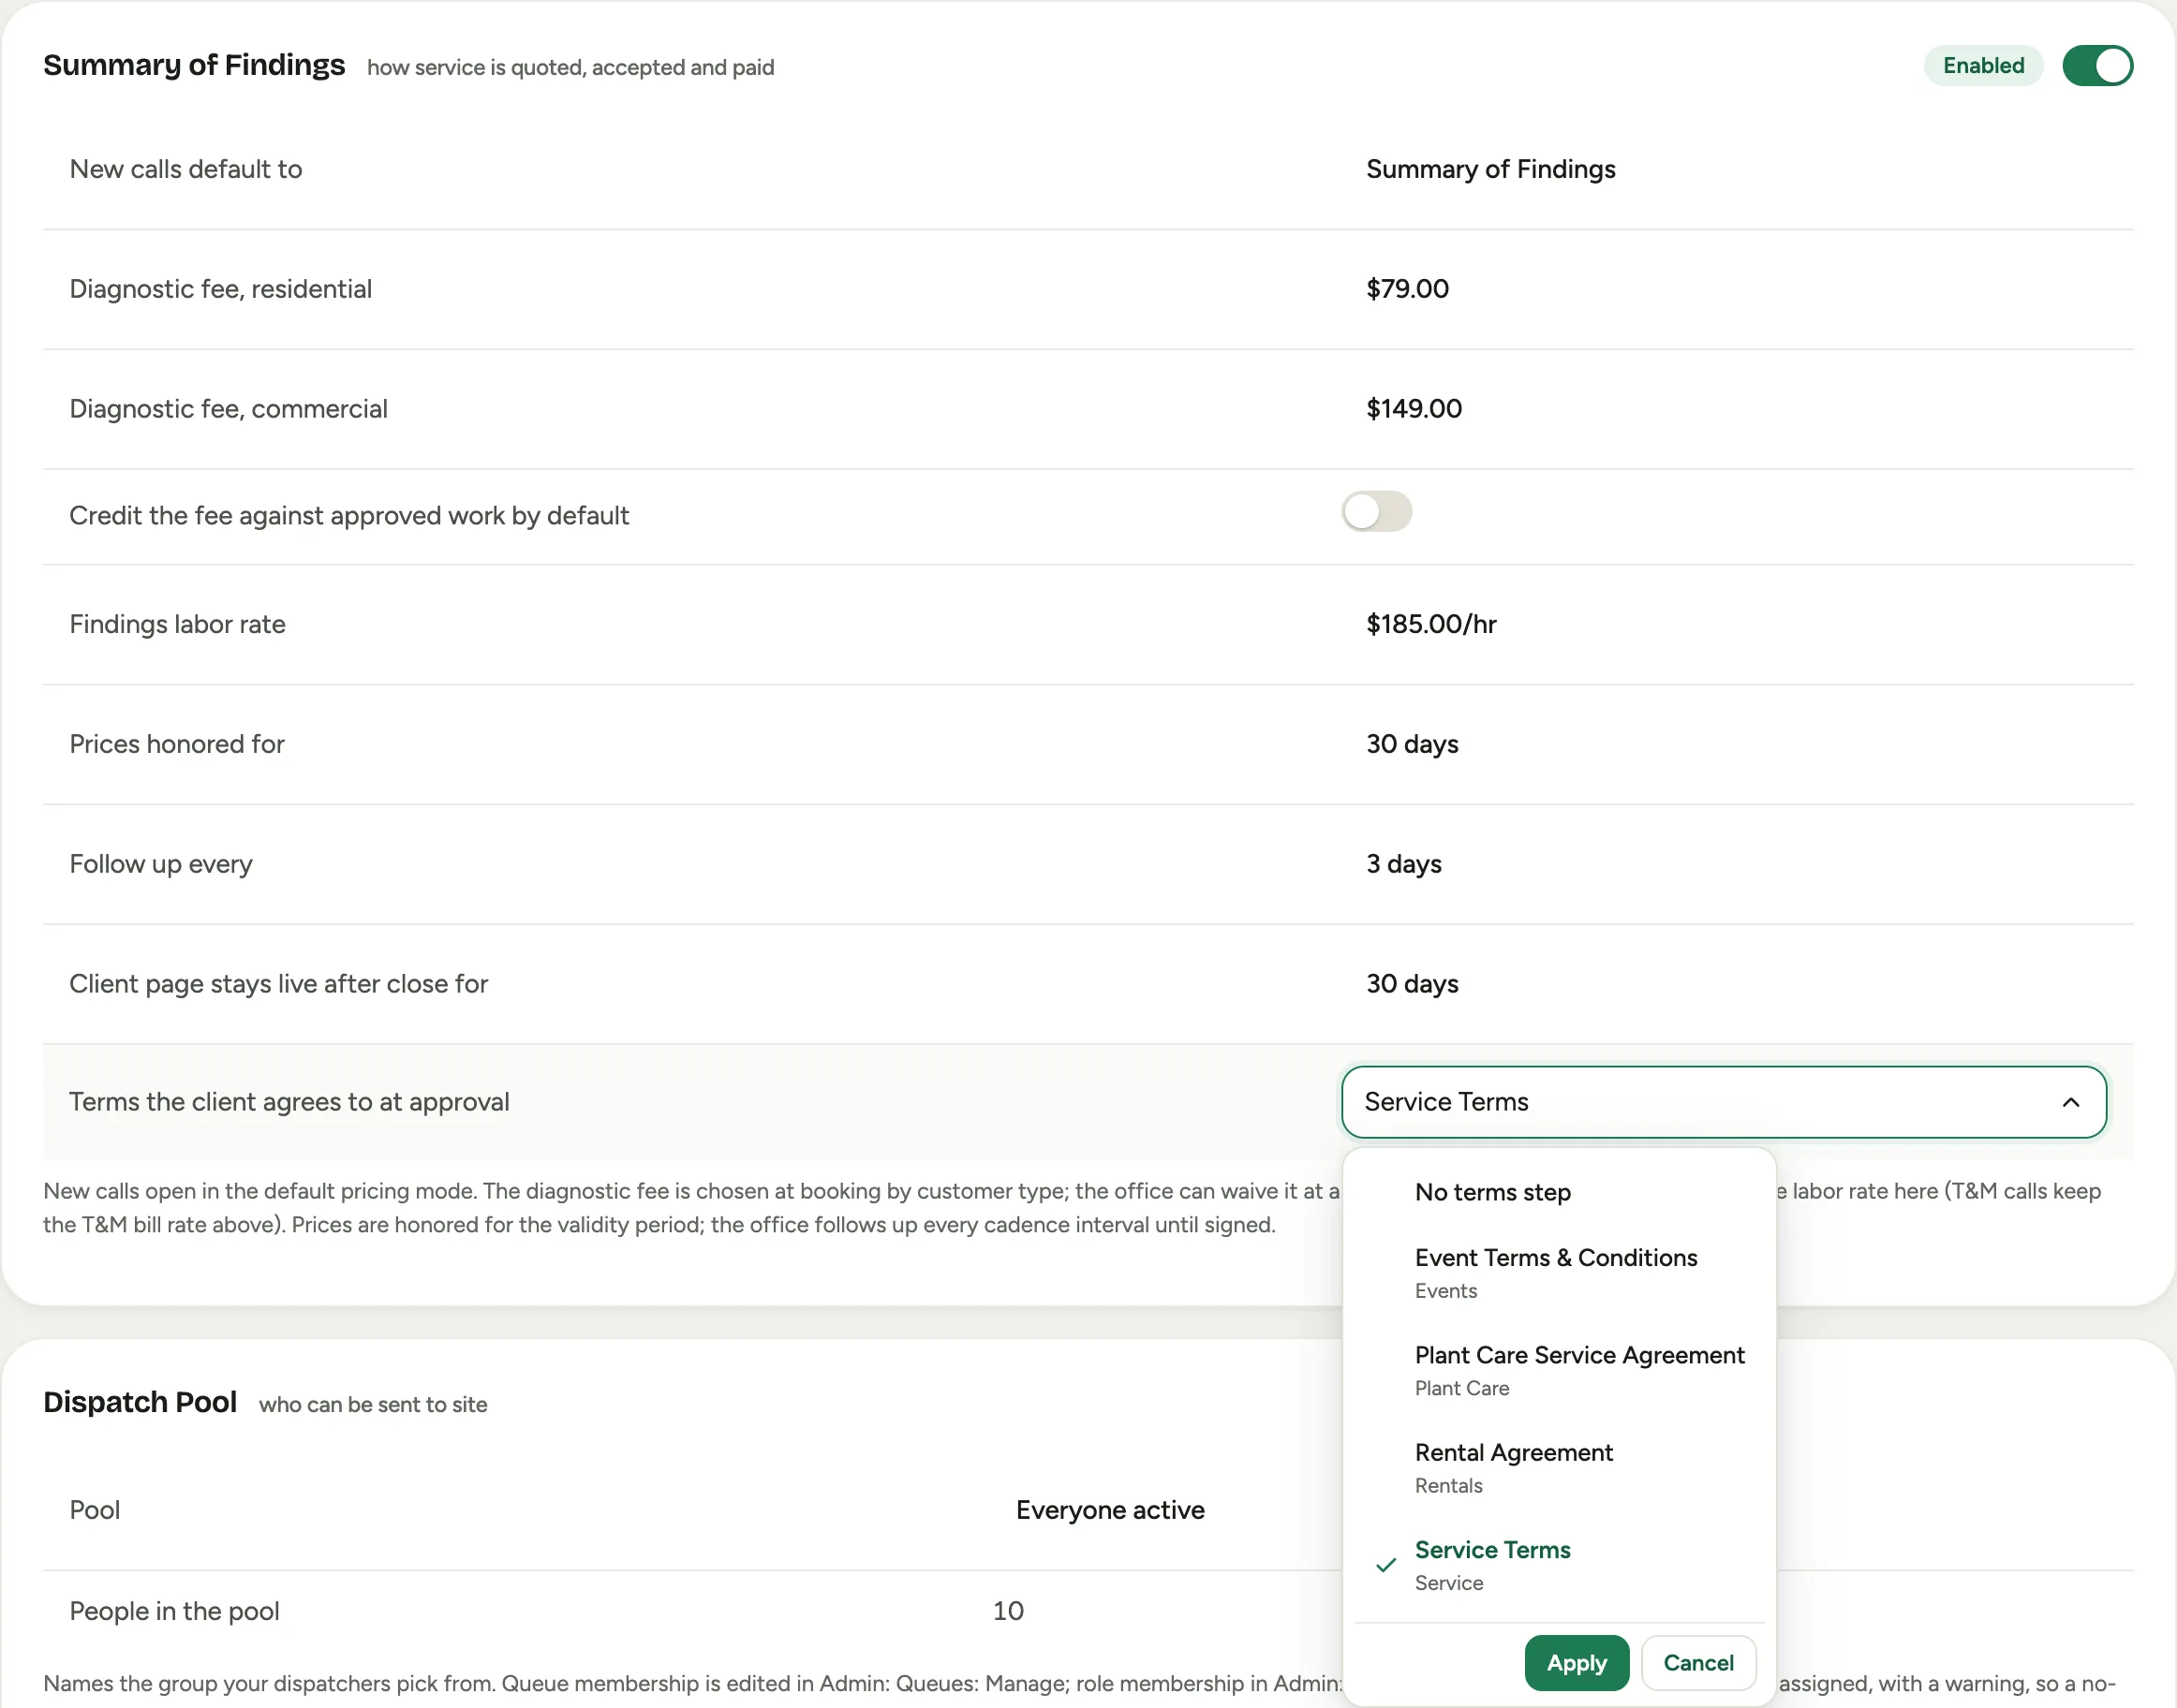Collapse dropdown using the chevron arrow icon
Viewport: 2177px width, 1708px height.
2070,1102
